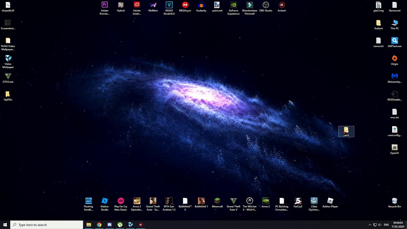This screenshot has width=407, height=229.
Task: Click the OBS Studio desktop icon
Action: pos(266,7)
